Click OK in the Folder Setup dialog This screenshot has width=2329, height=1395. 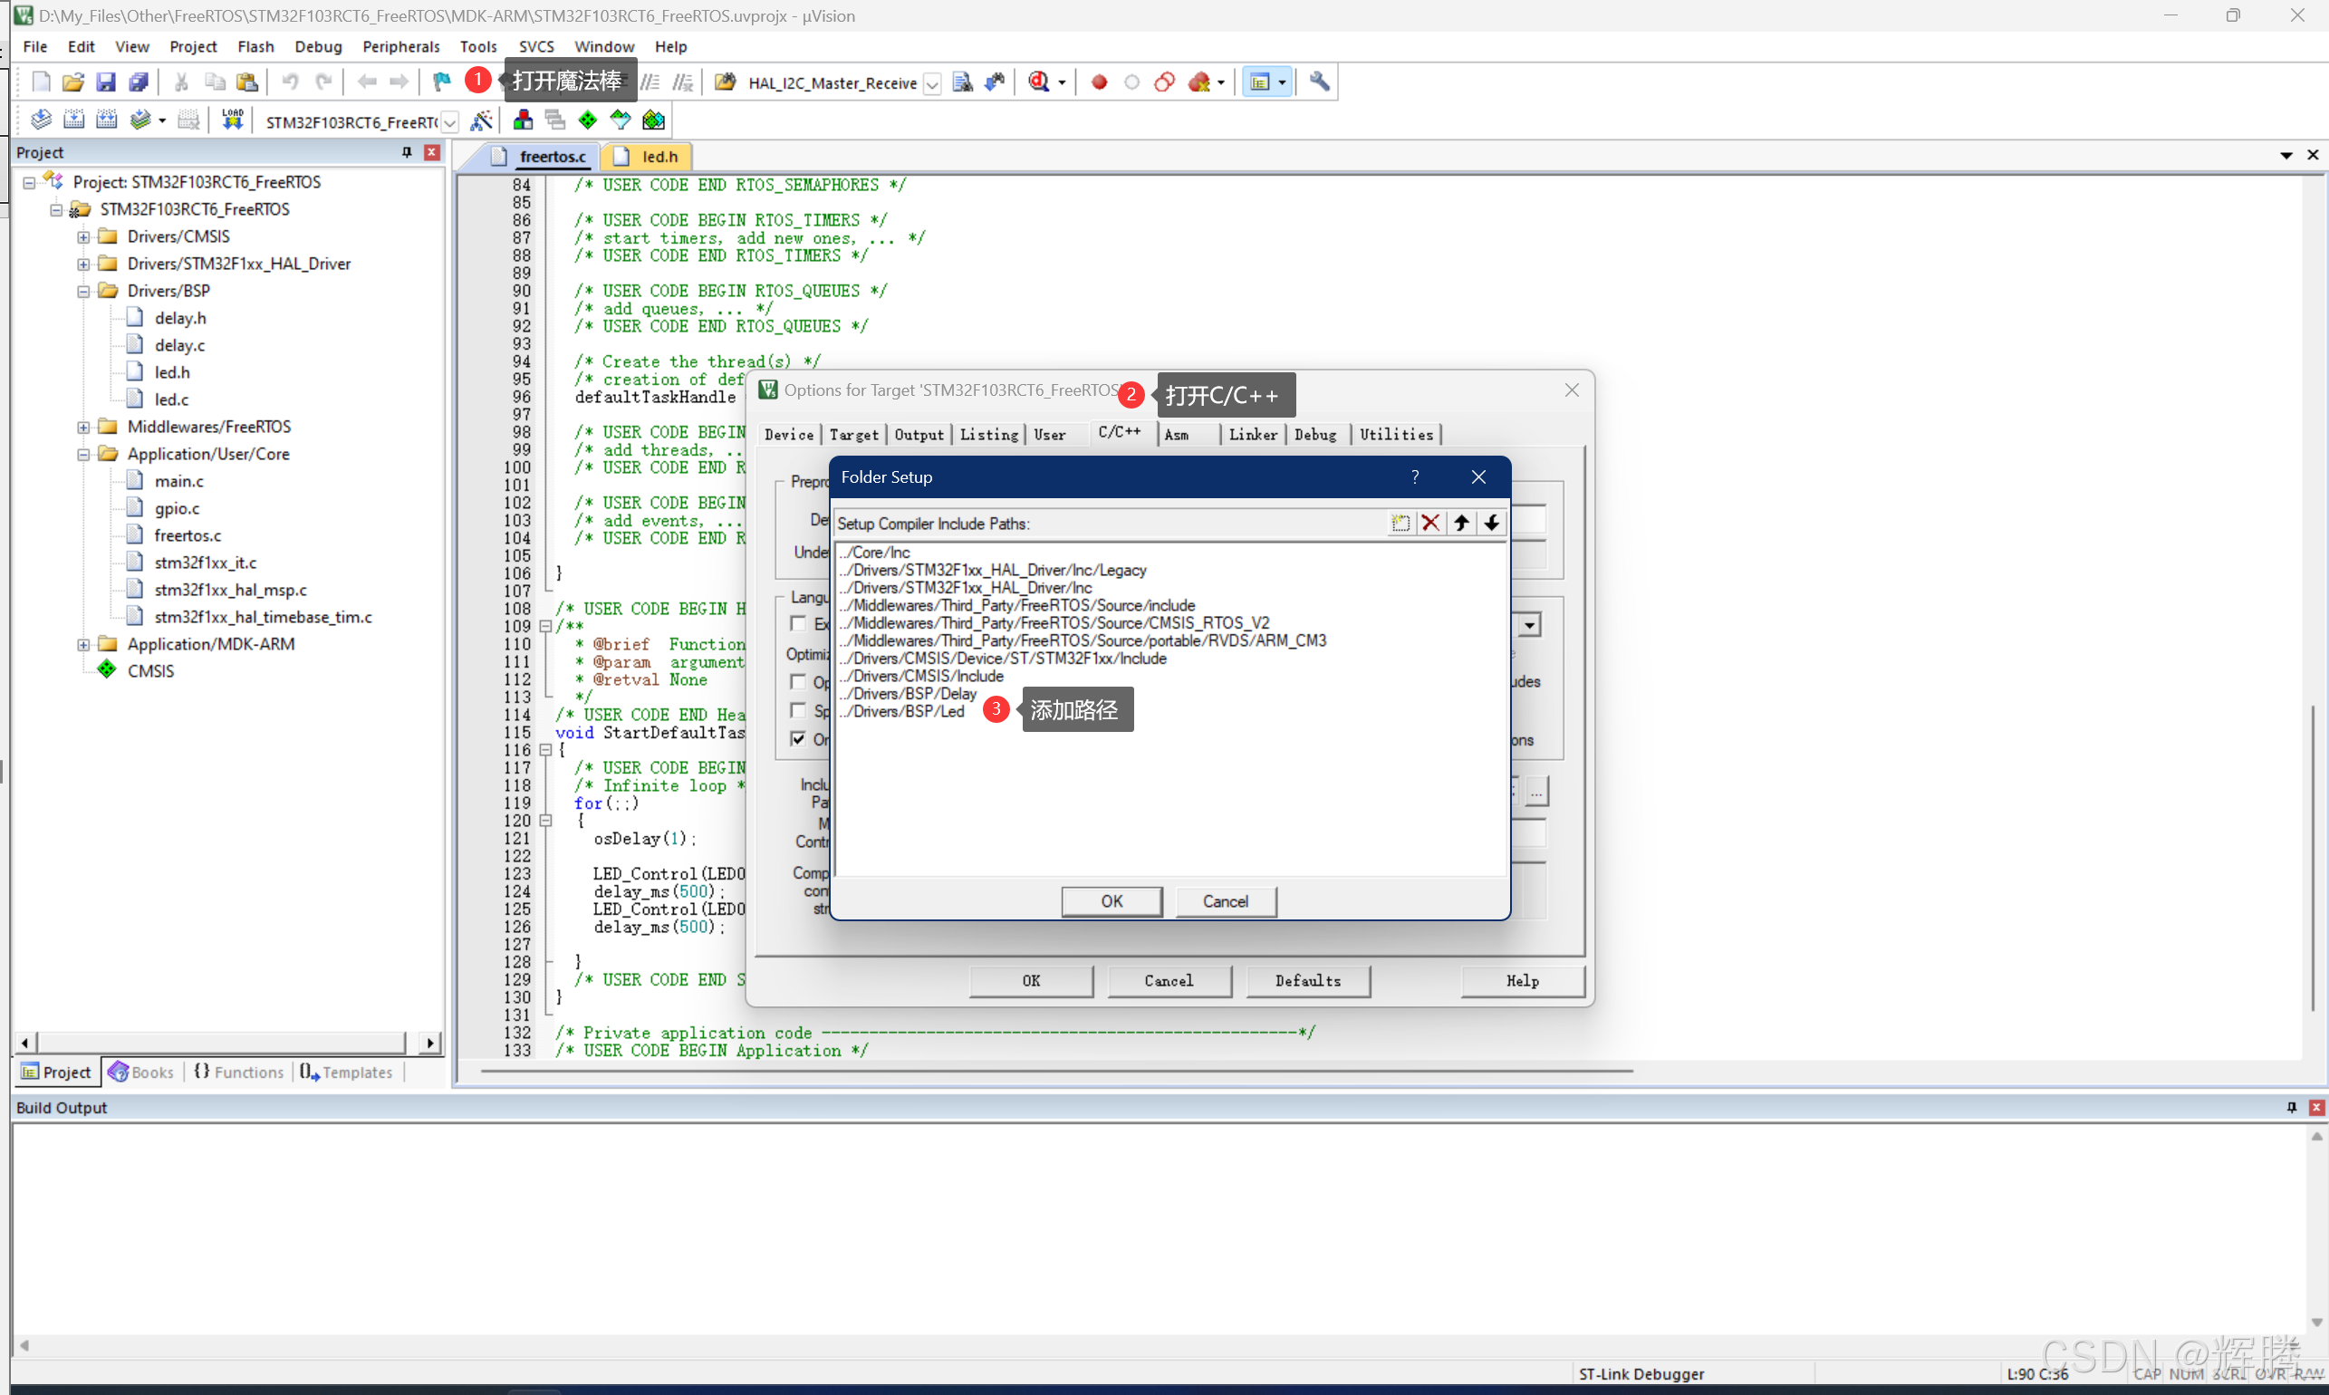pyautogui.click(x=1111, y=901)
